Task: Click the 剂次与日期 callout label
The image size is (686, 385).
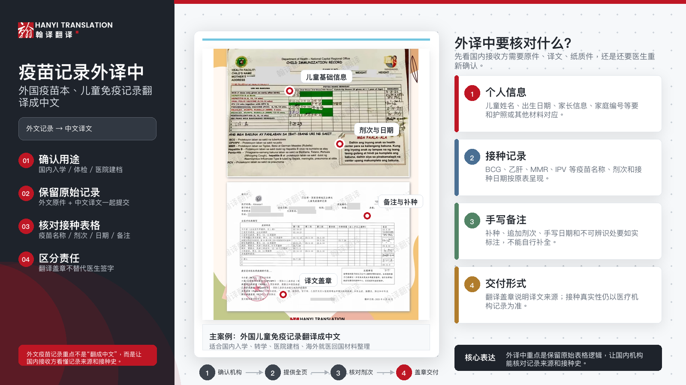Action: point(376,130)
